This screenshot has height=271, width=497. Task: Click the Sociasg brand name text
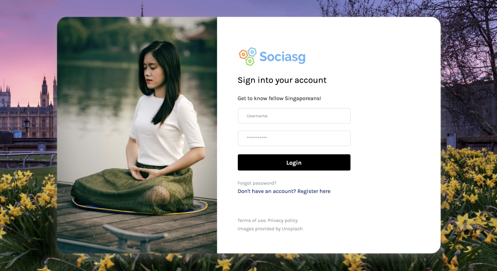pos(282,57)
